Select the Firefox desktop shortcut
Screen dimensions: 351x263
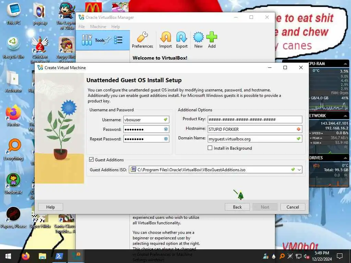13,116
